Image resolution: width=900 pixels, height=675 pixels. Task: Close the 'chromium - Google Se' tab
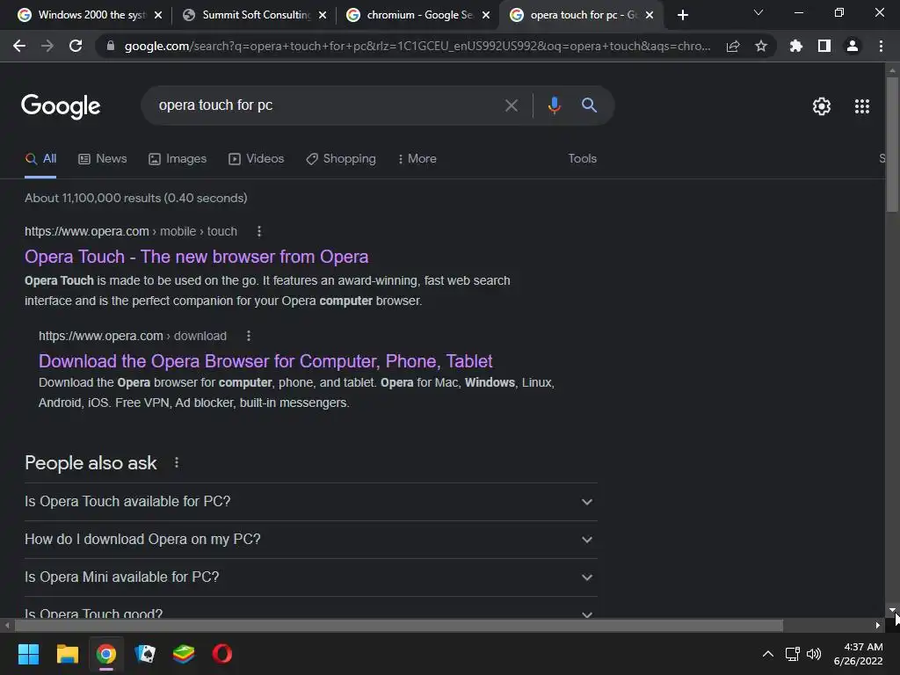click(x=486, y=15)
